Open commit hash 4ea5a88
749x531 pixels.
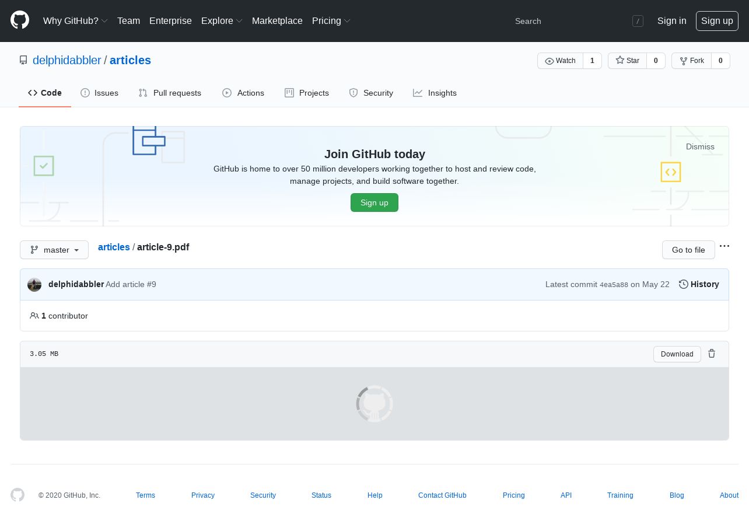(614, 285)
